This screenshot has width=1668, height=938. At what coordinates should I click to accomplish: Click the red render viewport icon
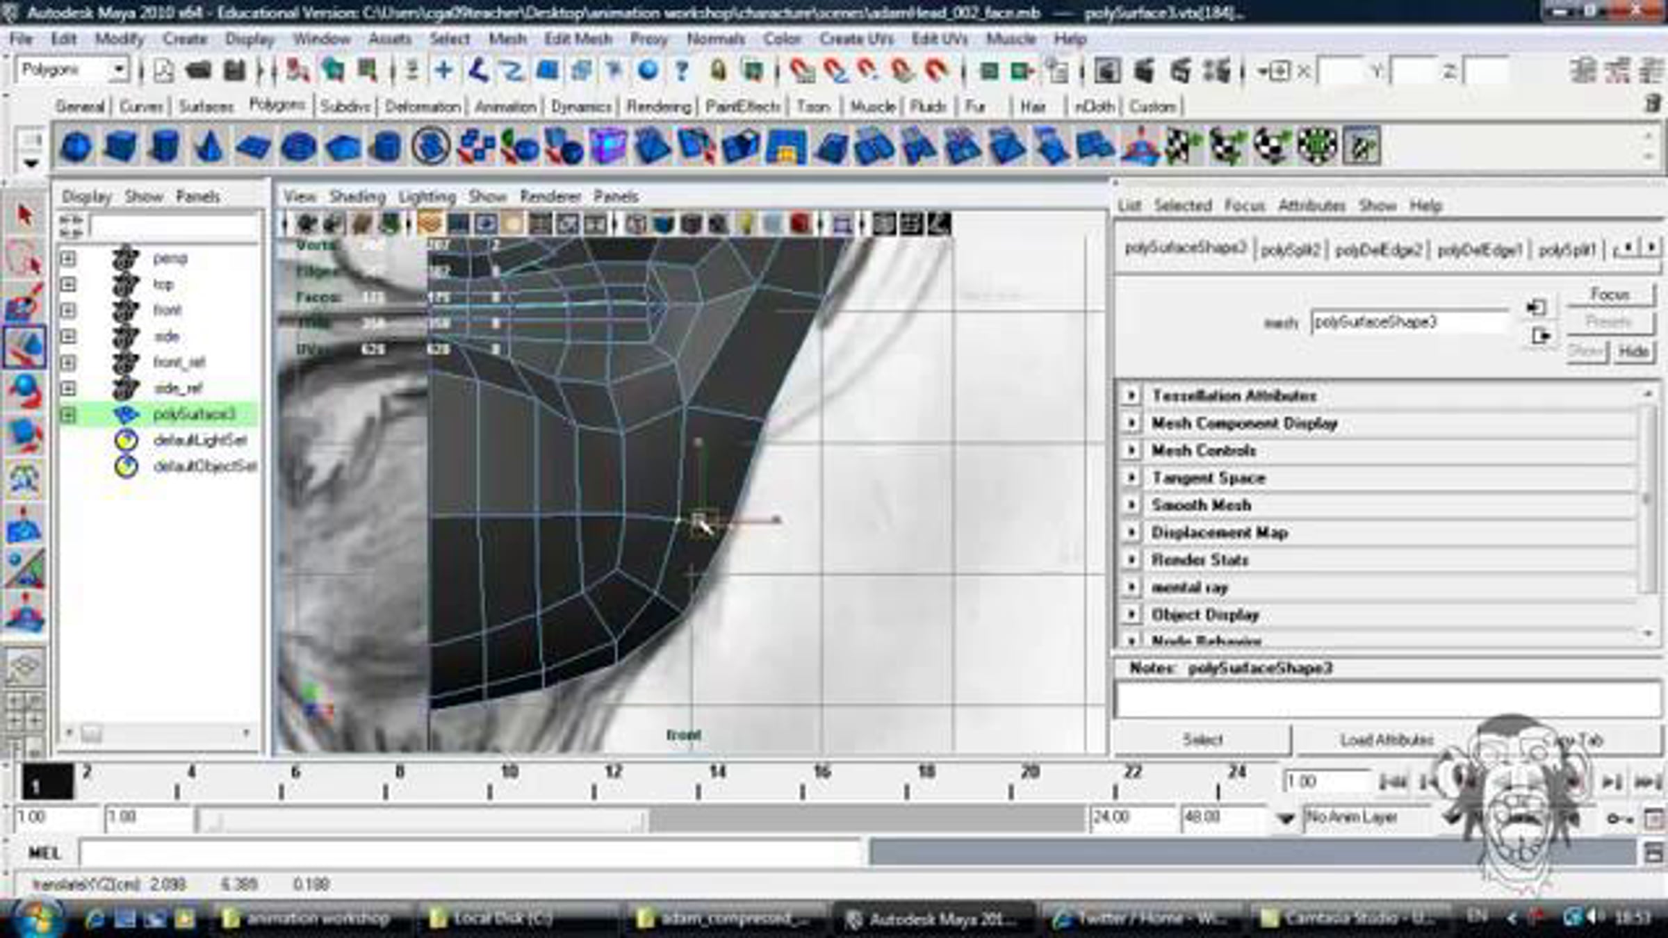(801, 224)
